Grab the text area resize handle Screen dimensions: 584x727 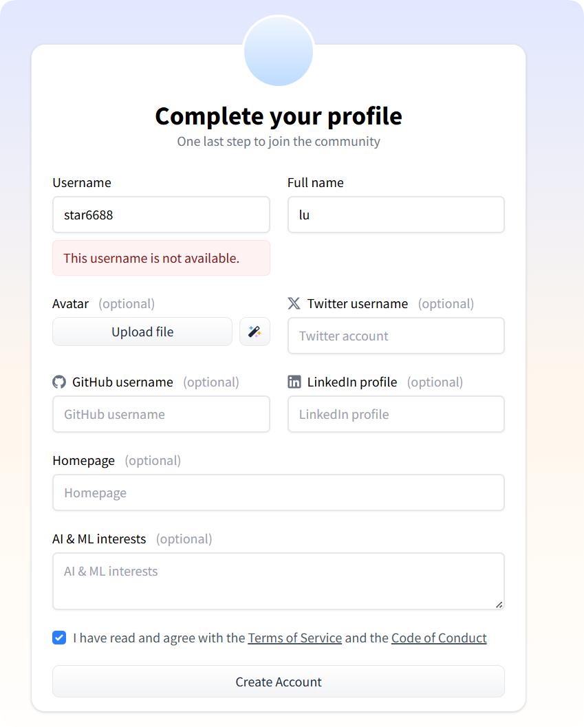499,605
